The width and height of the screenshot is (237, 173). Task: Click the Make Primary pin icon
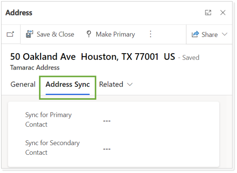(89, 34)
